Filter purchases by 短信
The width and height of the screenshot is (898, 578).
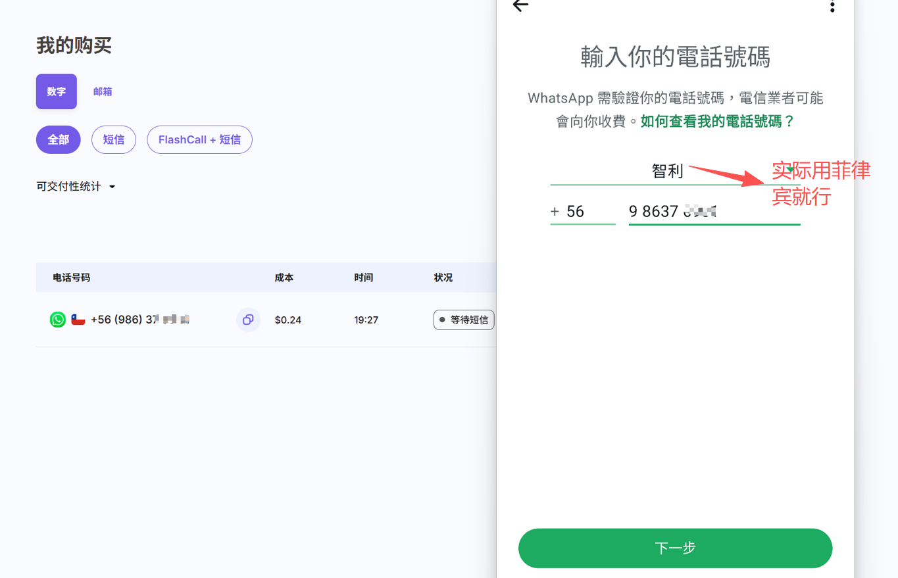tap(114, 139)
